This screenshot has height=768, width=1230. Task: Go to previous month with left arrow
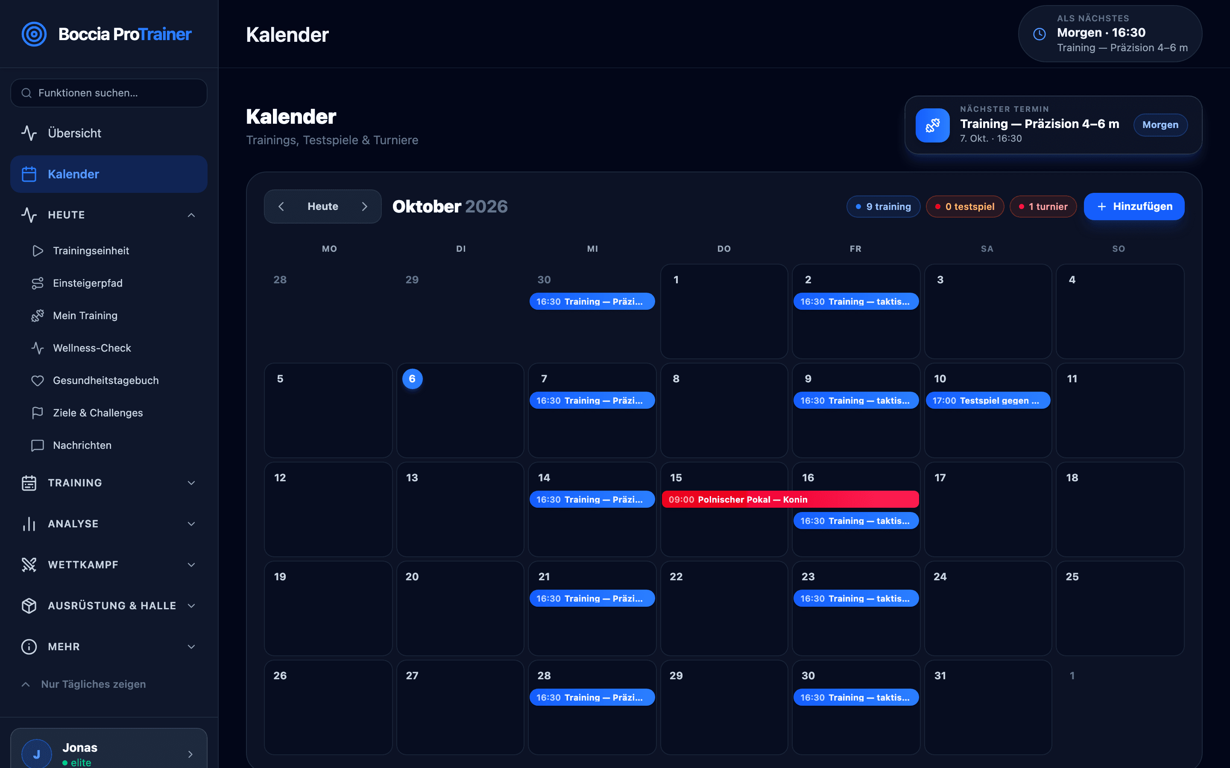coord(281,206)
